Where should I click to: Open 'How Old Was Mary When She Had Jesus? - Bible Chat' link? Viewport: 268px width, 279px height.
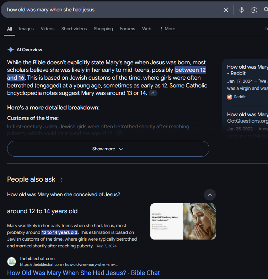pos(84,273)
